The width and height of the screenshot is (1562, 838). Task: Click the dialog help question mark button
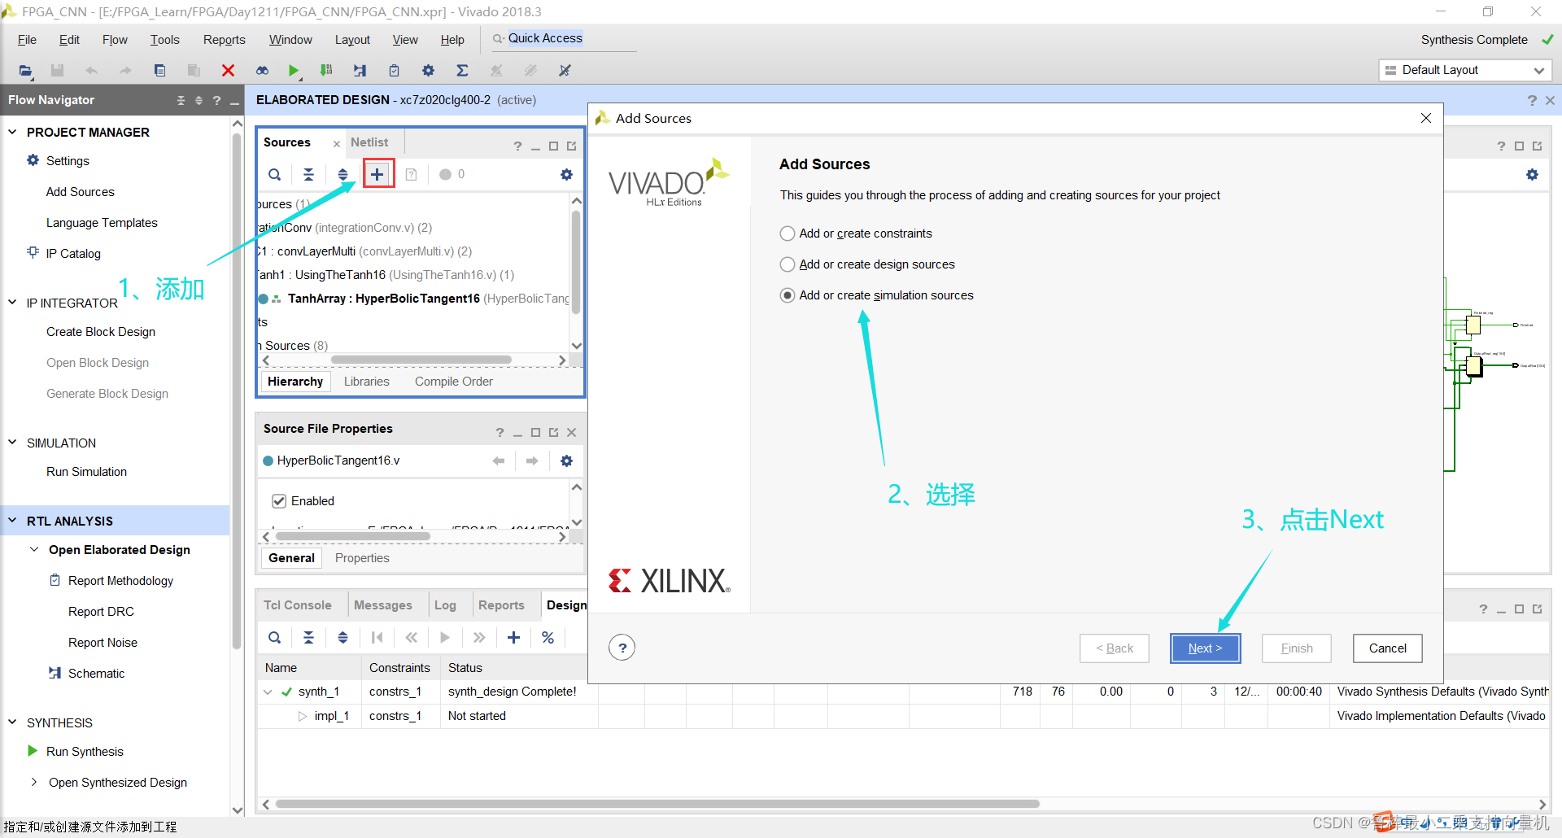point(622,648)
